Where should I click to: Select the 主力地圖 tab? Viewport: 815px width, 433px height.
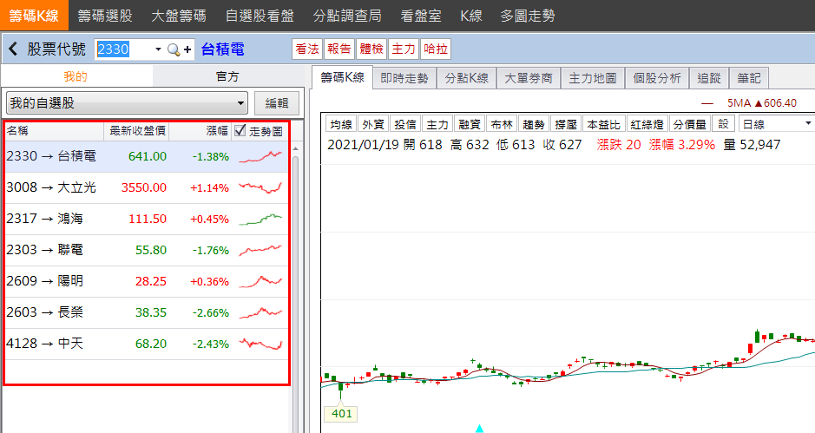593,78
